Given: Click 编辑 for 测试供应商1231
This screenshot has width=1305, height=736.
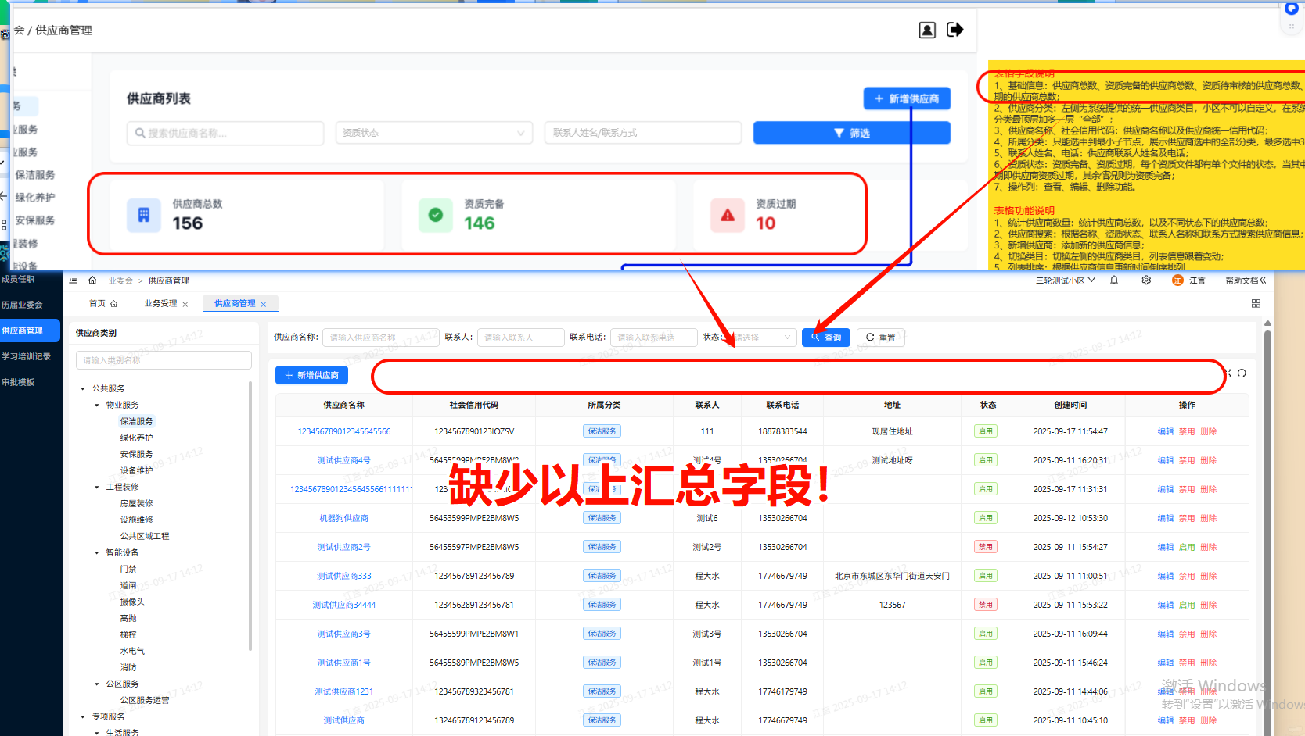Looking at the screenshot, I should (x=1166, y=691).
